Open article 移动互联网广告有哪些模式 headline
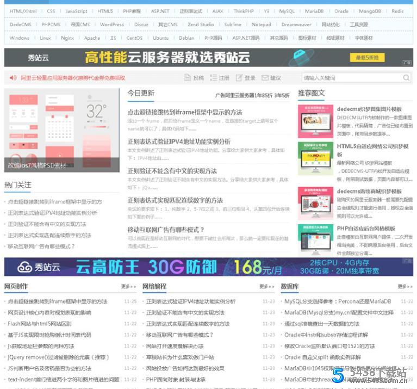The width and height of the screenshot is (417, 389). (x=166, y=230)
